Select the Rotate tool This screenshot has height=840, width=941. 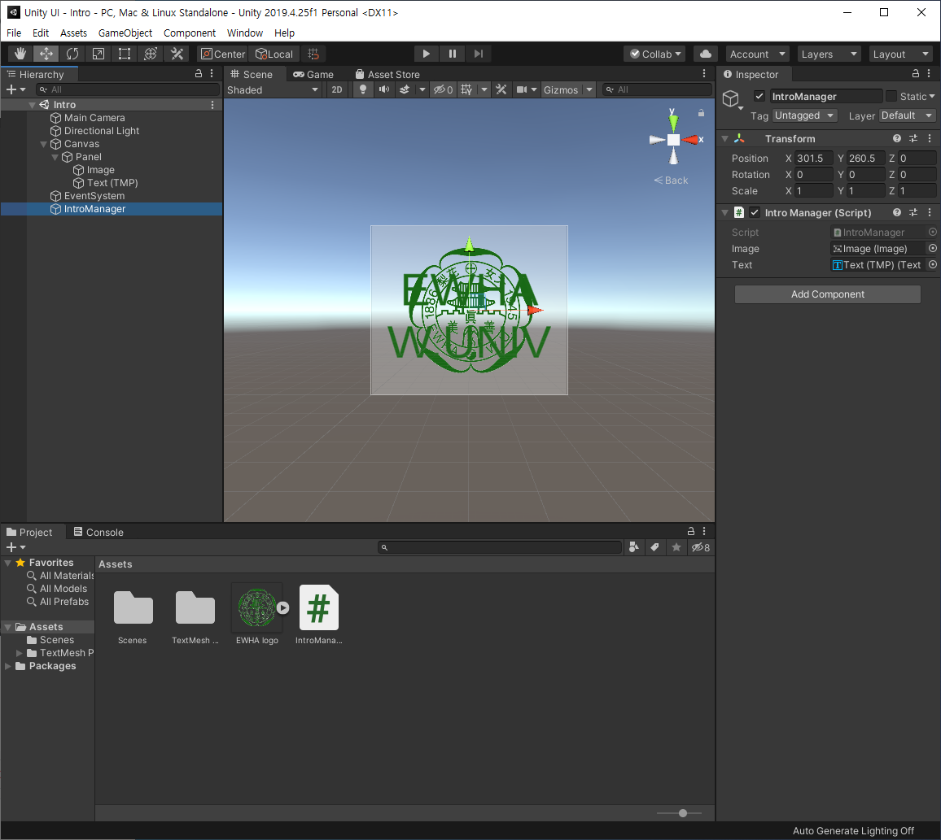(72, 54)
